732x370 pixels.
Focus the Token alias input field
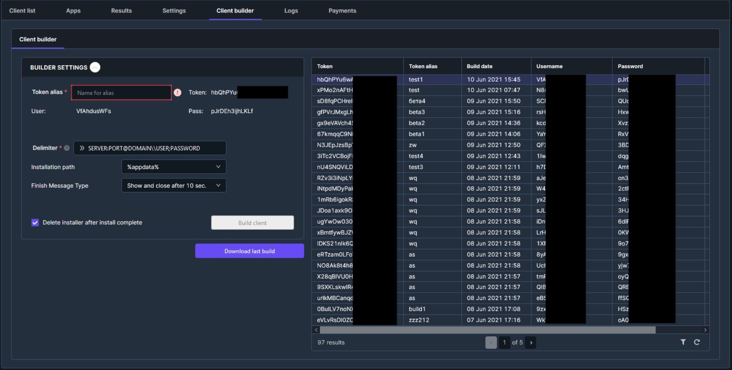tap(121, 93)
